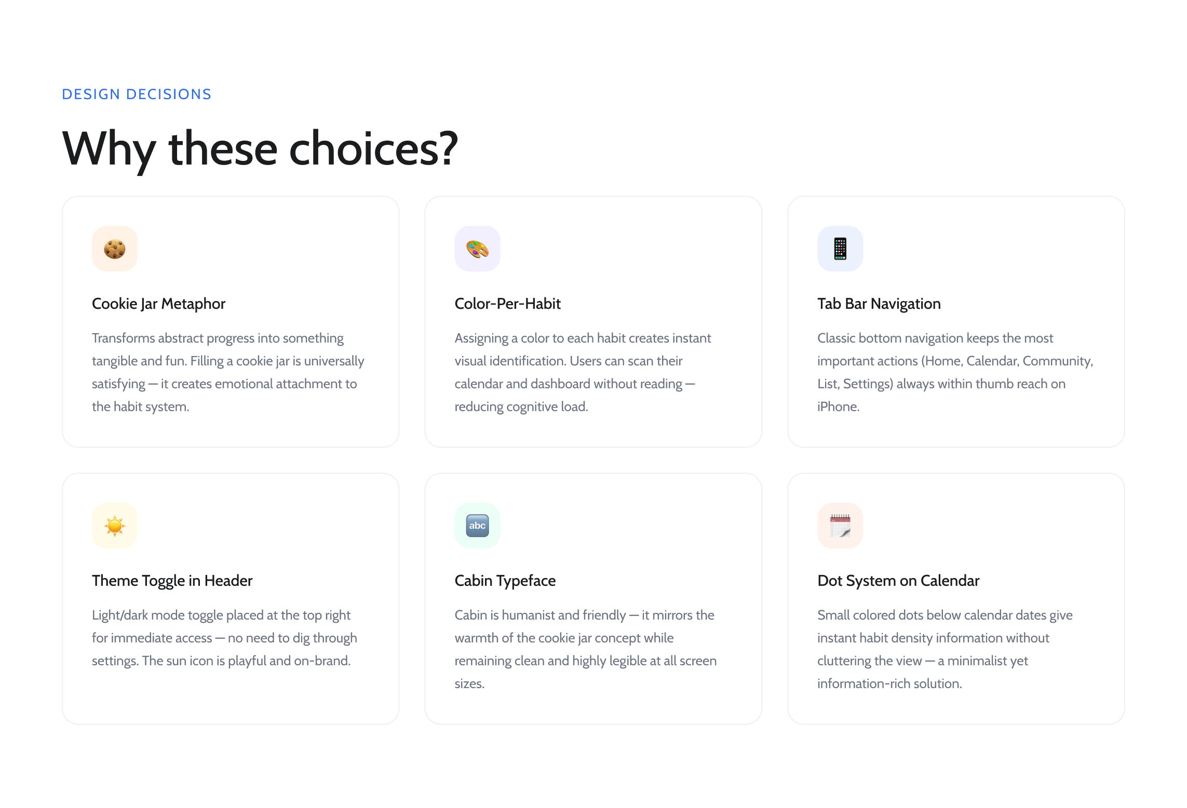
Task: Click the Cookie Jar Metaphor description text
Action: [228, 372]
